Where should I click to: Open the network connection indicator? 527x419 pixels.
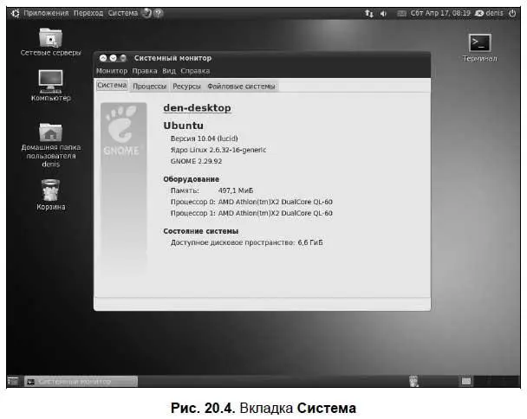click(369, 14)
